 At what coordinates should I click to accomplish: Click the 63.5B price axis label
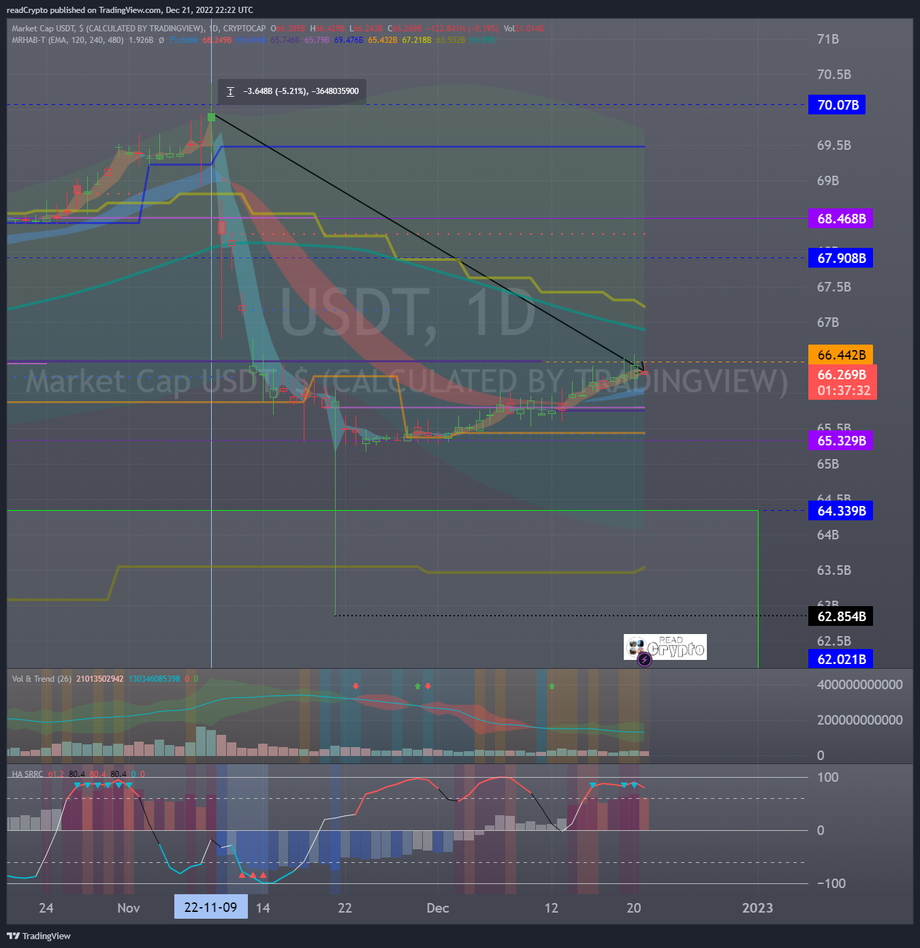coord(834,570)
